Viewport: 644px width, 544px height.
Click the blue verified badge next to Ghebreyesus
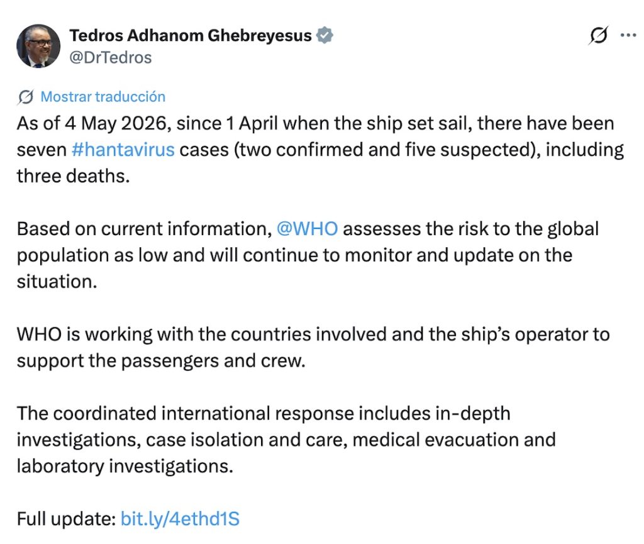[325, 35]
